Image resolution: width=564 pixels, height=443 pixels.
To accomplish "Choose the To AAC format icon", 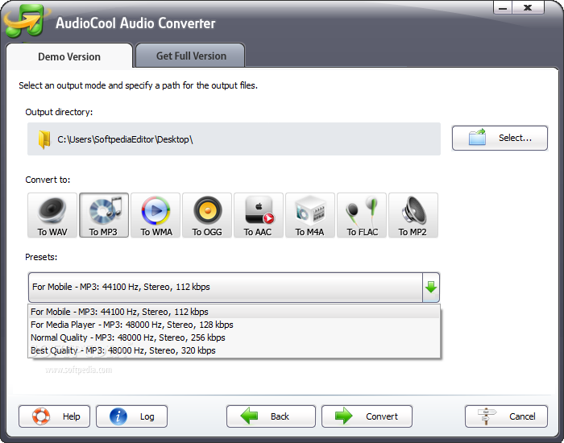I will click(x=259, y=215).
